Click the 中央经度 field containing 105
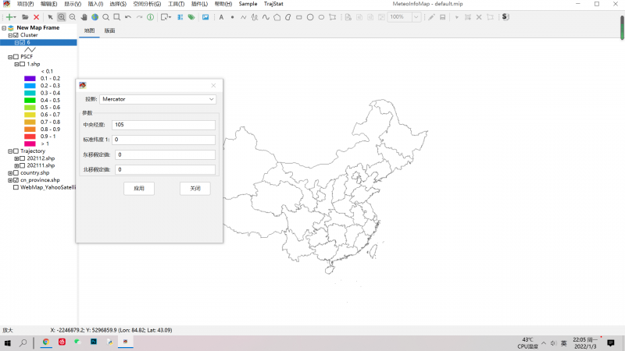Screen dimensions: 625x351 [164, 125]
